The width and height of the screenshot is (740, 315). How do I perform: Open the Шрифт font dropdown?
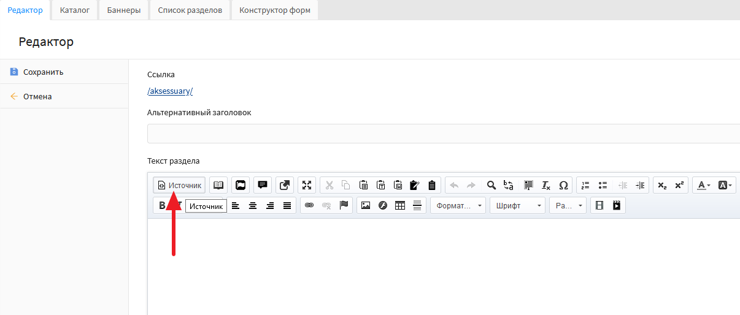(517, 205)
